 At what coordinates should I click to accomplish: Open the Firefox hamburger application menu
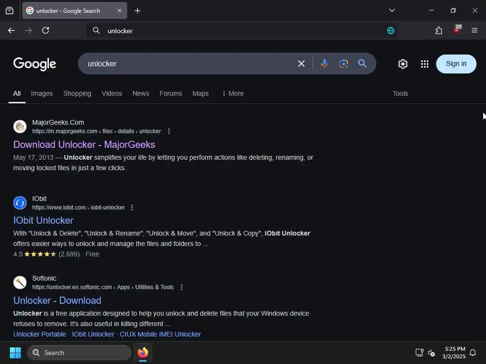[x=474, y=30]
